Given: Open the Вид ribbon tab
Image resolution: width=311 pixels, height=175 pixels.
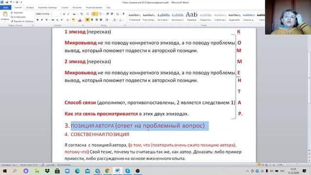Looking at the screenshot, I should coord(108,8).
